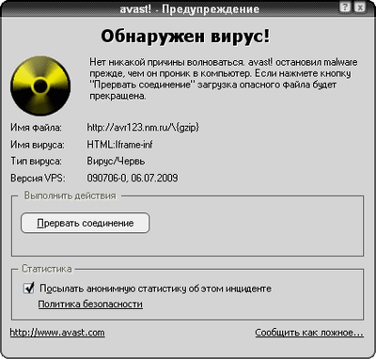376x359 pixels.
Task: Click the 'Версия VPS:' label
Action: (38, 178)
